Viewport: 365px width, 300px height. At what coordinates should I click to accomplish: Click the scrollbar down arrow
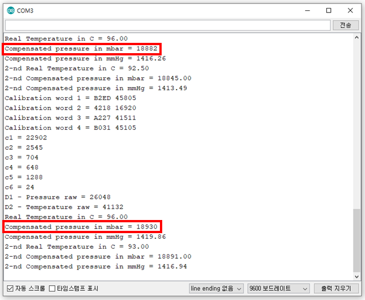(x=356, y=277)
